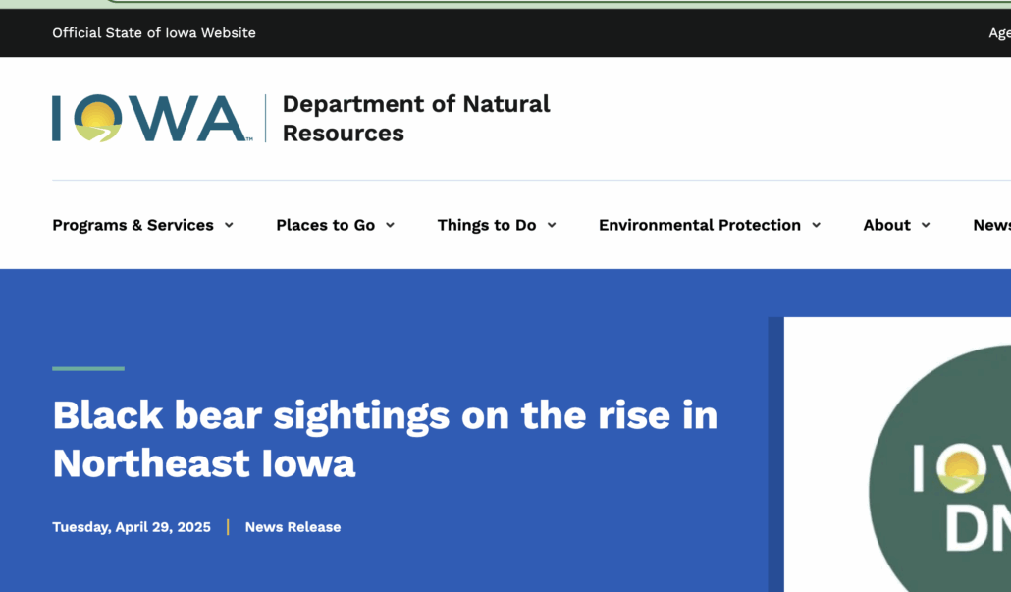Screen dimensions: 1011x592
Task: Expand the Programs & Services chevron
Action: point(229,225)
